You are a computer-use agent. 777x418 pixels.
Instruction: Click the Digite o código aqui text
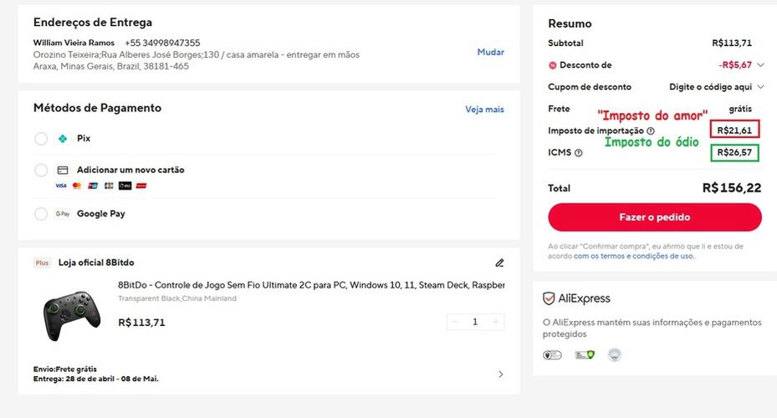(x=711, y=87)
